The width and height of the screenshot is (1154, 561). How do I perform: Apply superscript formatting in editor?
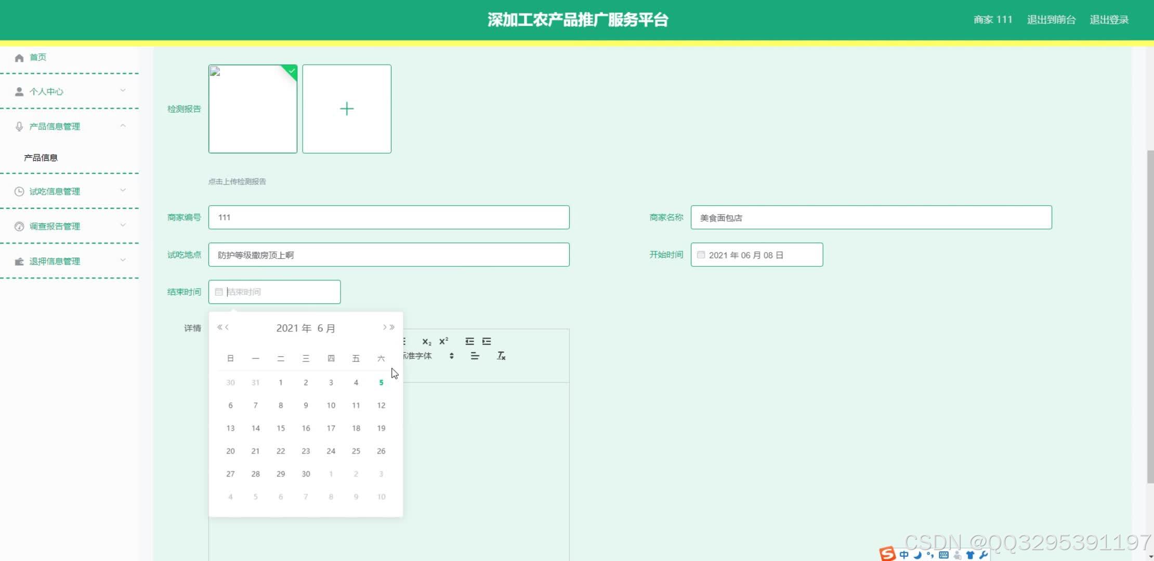[x=443, y=341]
